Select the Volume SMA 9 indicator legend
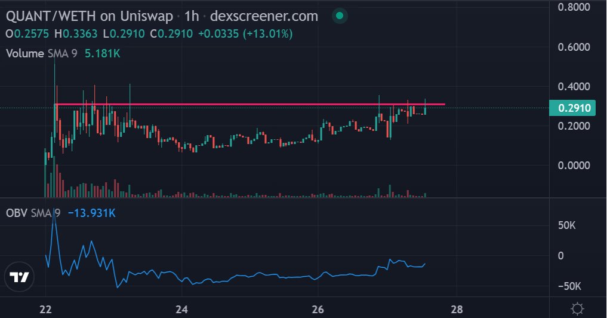Viewport: 607px width, 318px height. [x=42, y=54]
